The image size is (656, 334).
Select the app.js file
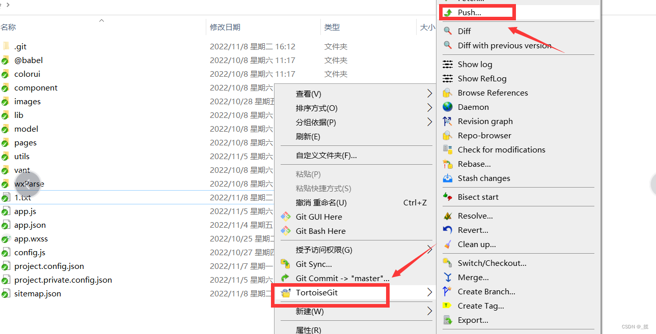[25, 211]
